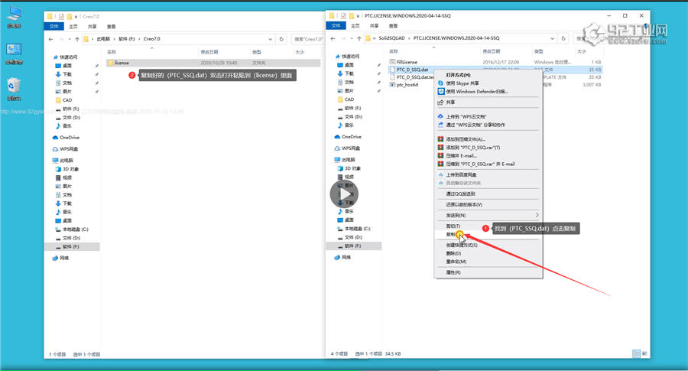Go back in PTC.LICENSE window

point(333,38)
